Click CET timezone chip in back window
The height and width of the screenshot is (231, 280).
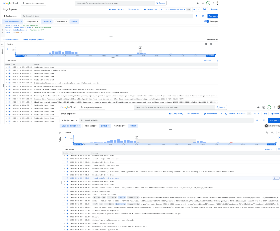(189, 9)
